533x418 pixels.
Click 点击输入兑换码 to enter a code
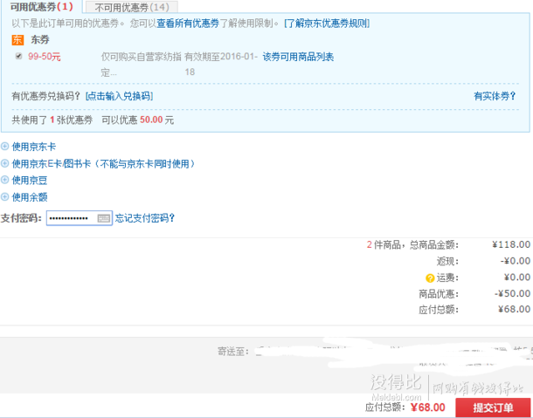click(x=120, y=96)
